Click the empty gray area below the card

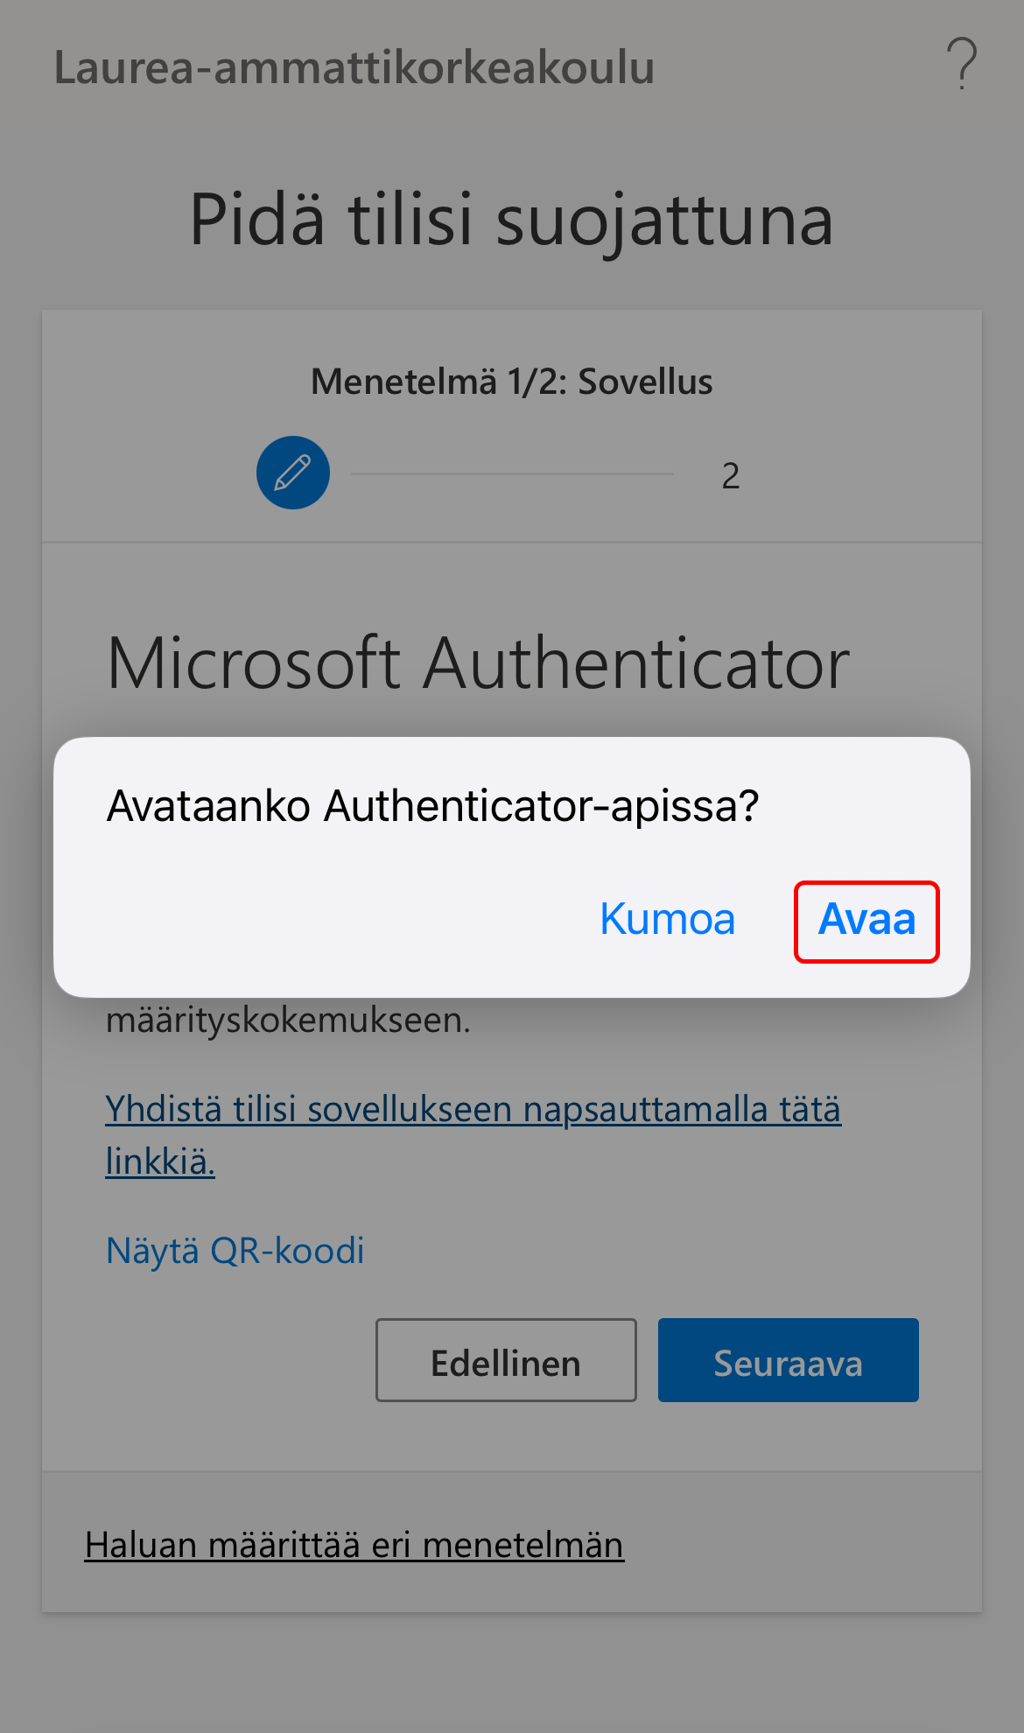coord(511,1673)
